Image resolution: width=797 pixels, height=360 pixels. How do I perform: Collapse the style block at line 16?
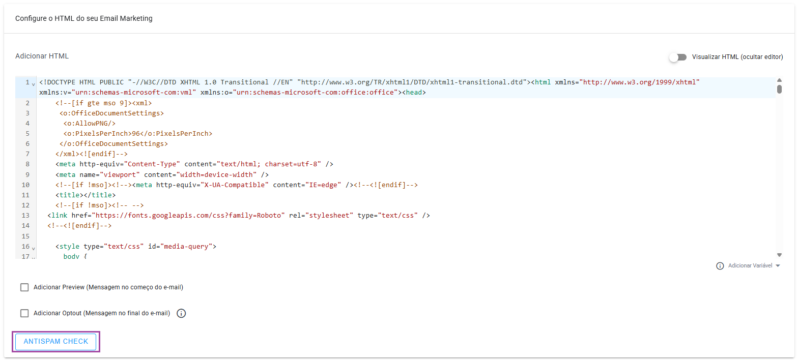point(34,248)
